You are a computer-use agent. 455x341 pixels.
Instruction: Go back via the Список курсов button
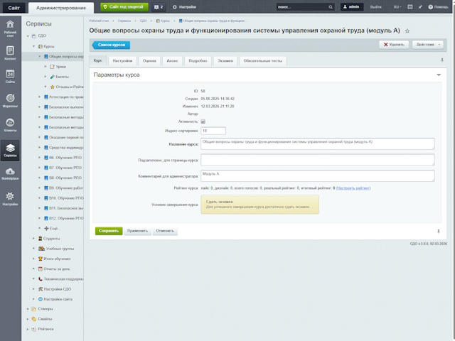111,45
